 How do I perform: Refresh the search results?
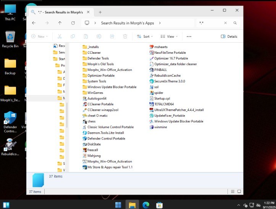point(73,23)
